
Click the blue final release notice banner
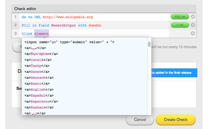[174, 73]
